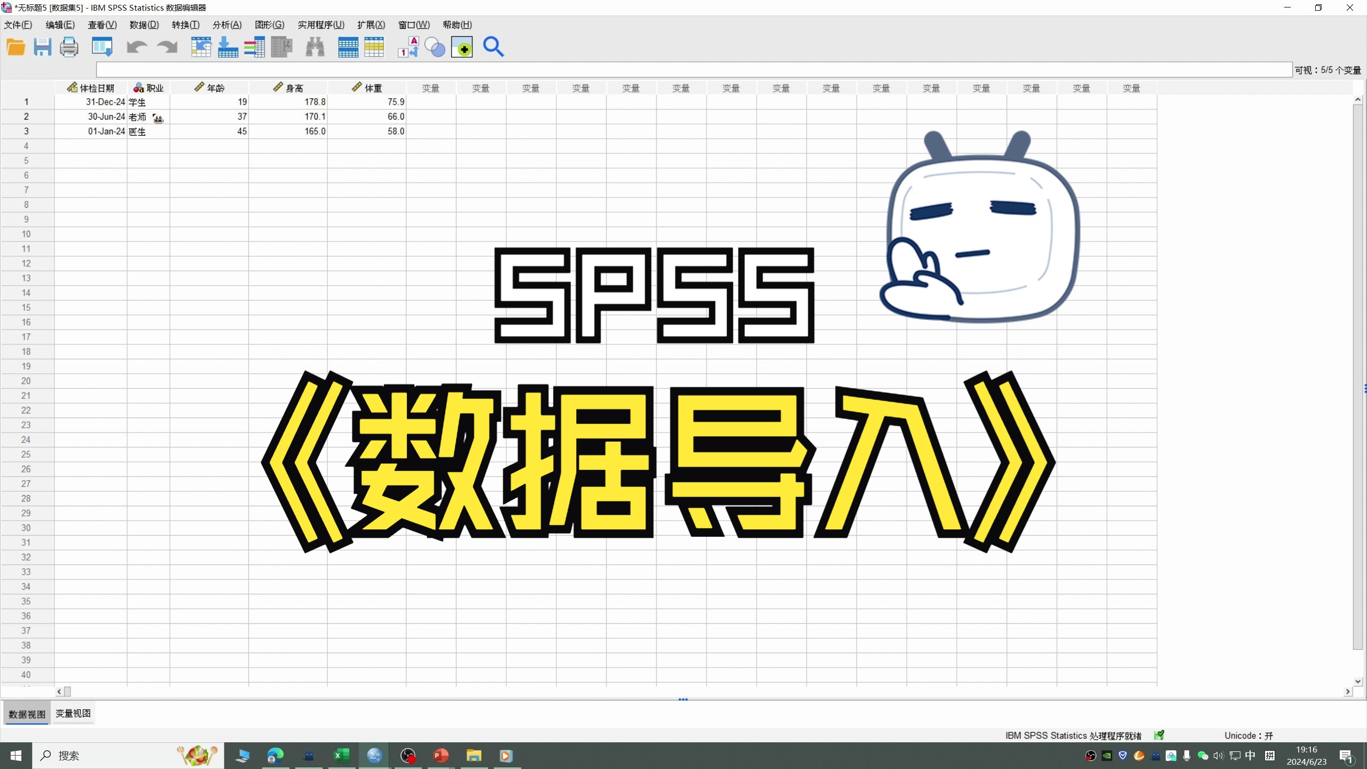Click horizontal scrollbar right arrow

(x=1348, y=692)
